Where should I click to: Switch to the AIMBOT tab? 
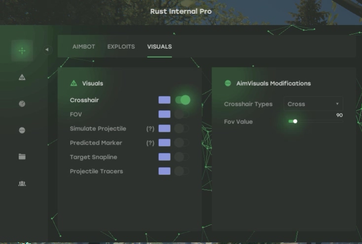click(x=83, y=47)
